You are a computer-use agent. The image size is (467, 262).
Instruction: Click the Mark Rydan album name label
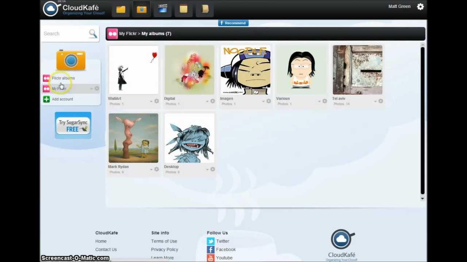[x=118, y=167]
